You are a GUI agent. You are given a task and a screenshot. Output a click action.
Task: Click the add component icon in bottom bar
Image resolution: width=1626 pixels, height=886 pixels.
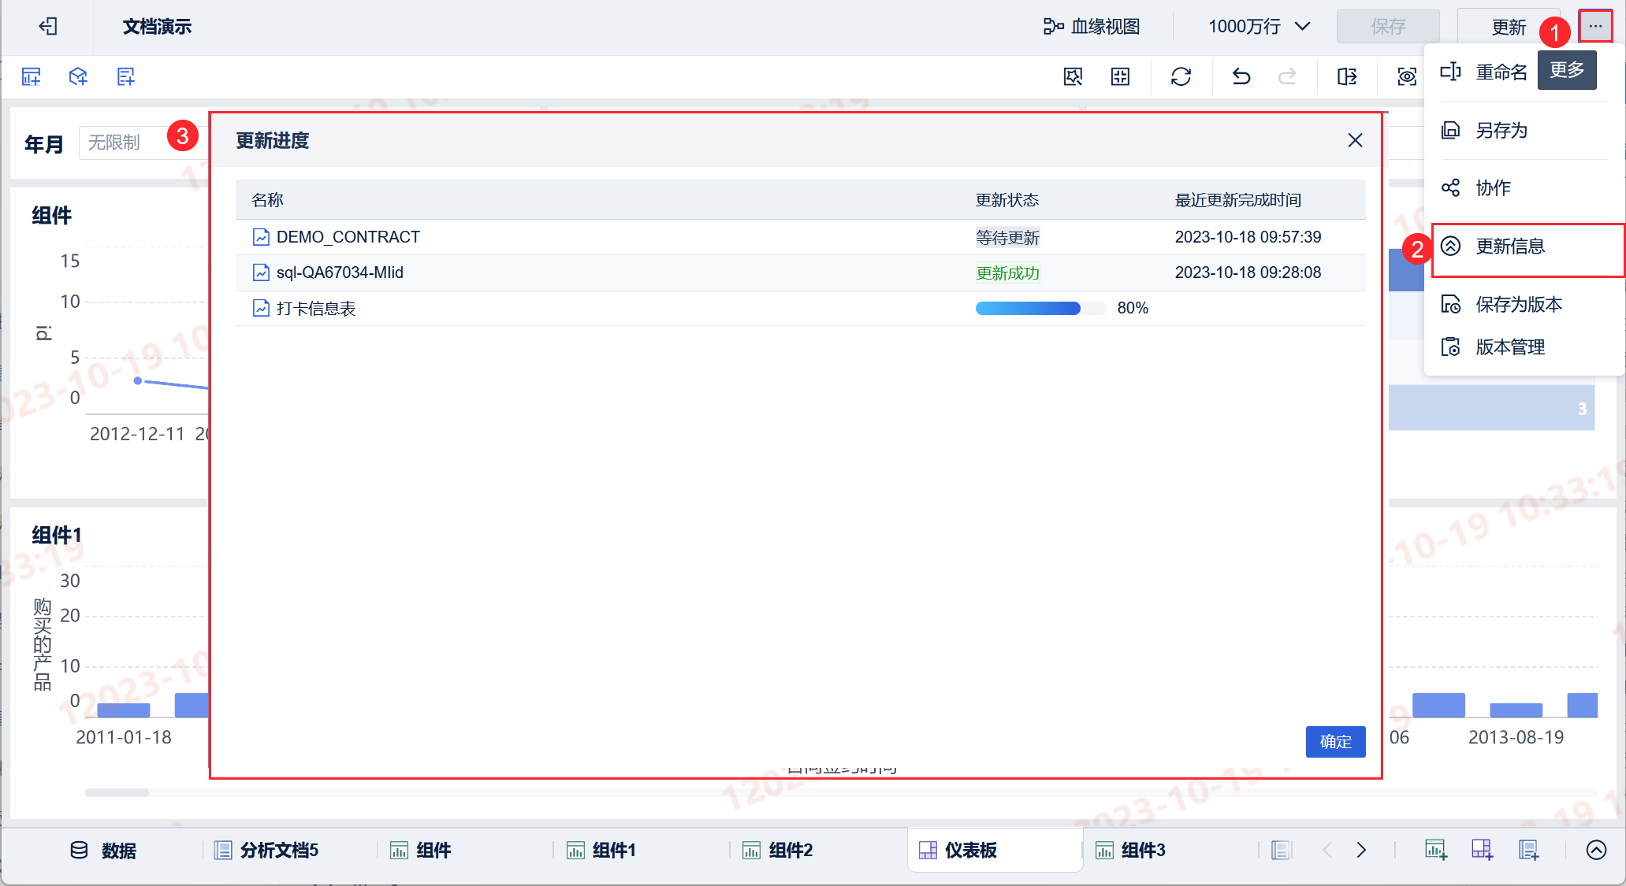point(1435,850)
